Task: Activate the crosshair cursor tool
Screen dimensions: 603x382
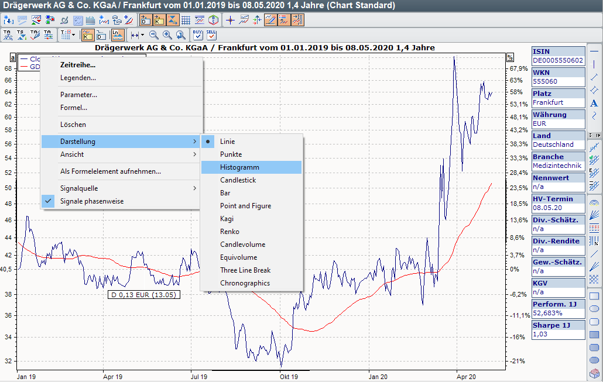Action: pyautogui.click(x=230, y=20)
